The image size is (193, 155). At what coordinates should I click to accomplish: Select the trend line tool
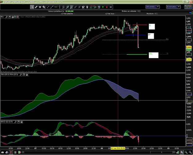pos(52,7)
